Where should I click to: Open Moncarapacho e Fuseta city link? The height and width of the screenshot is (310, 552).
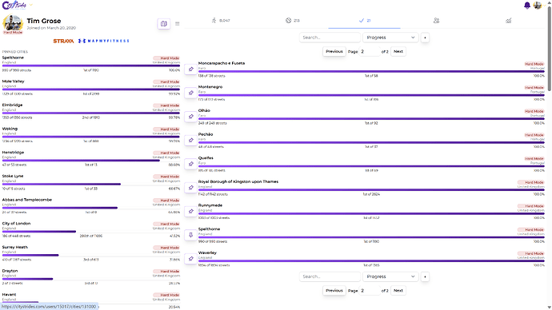(222, 63)
